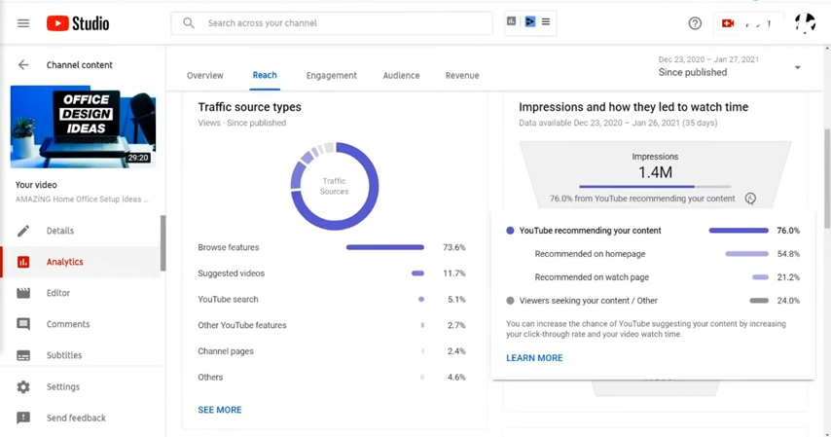Click the search magnifier icon
Viewport: 831px width, 437px height.
pos(189,22)
